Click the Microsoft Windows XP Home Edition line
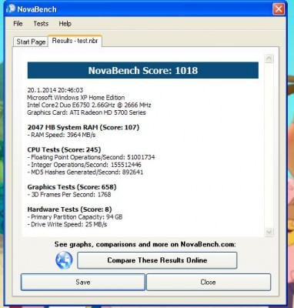The image size is (294, 308). point(76,98)
